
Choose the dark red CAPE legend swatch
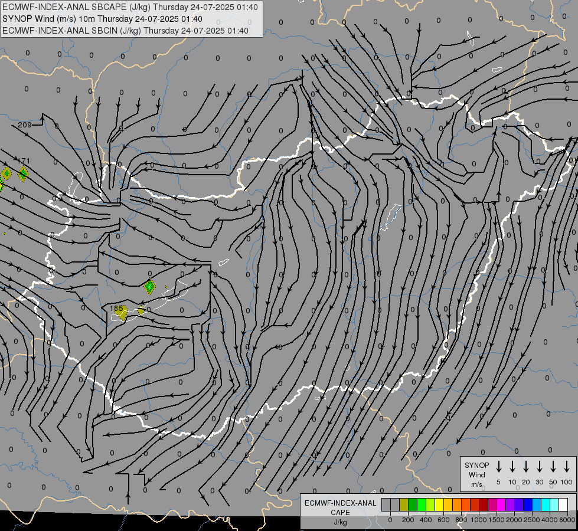tap(484, 504)
